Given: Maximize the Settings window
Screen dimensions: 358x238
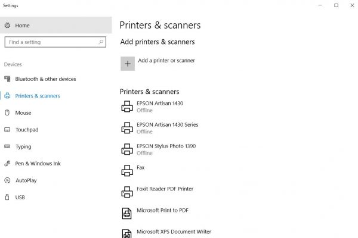Looking at the screenshot, I should [x=336, y=5].
